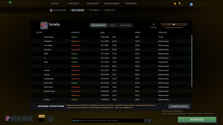The width and height of the screenshot is (223, 125).
Task: Click the match history vertical scrollbar
Action: coord(192,61)
